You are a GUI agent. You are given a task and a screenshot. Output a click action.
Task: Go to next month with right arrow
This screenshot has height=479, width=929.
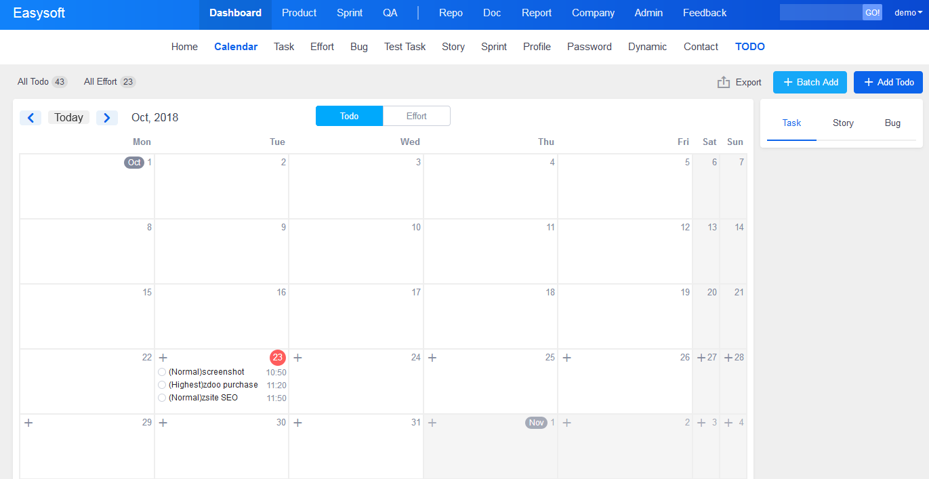tap(107, 118)
